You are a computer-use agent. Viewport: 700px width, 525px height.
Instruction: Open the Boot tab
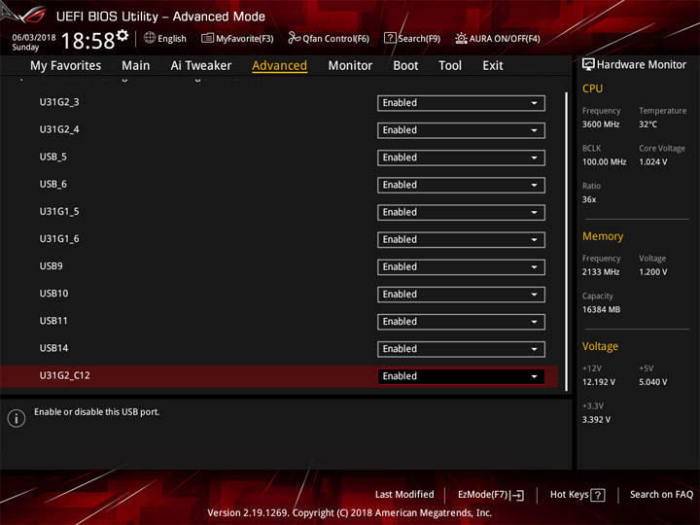(x=405, y=66)
